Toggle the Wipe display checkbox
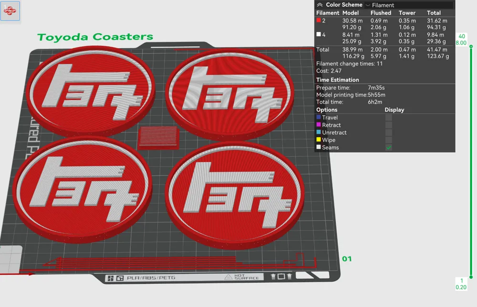The width and height of the screenshot is (477, 307). point(388,140)
